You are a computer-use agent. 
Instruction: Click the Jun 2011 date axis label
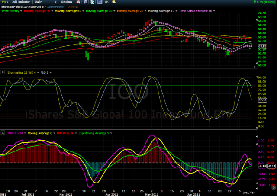pos(193,194)
